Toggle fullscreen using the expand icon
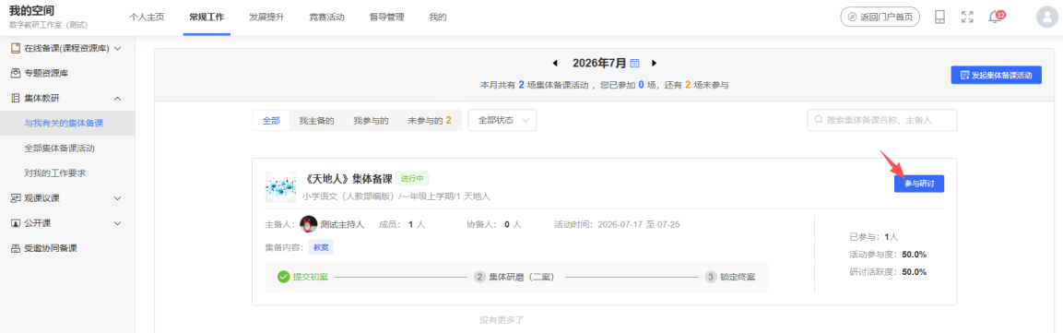1063x333 pixels. [967, 17]
